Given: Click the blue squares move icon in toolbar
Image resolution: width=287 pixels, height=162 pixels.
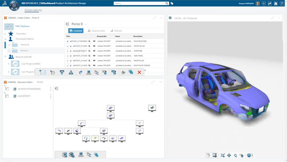Looking at the screenshot, I should (x=113, y=72).
